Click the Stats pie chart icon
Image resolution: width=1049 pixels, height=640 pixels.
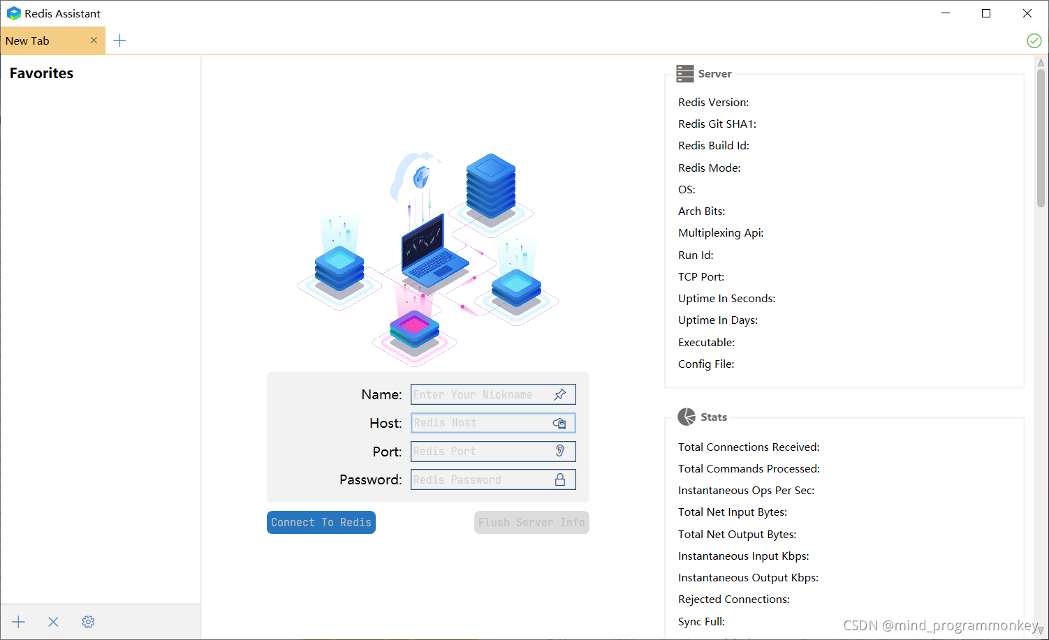click(687, 417)
